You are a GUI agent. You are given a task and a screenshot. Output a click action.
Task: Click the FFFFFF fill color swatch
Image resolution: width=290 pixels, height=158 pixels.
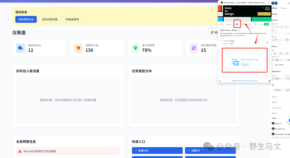coord(274,90)
